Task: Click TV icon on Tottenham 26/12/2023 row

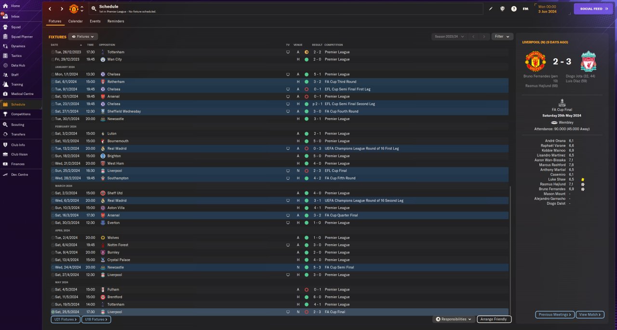Action: (x=288, y=52)
